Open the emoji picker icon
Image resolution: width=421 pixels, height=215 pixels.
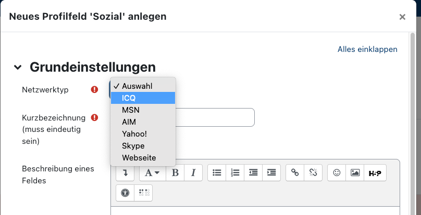tap(337, 173)
